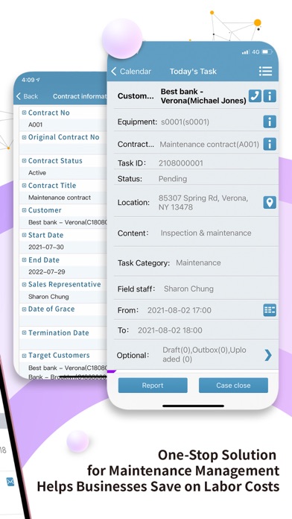Viewport: 292px width, 519px height.
Task: Select end date 2022-07-29
Action: click(x=47, y=272)
